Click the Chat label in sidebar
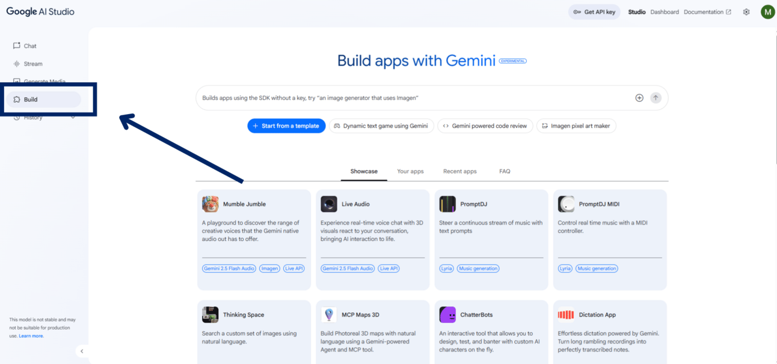This screenshot has width=777, height=364. 30,46
